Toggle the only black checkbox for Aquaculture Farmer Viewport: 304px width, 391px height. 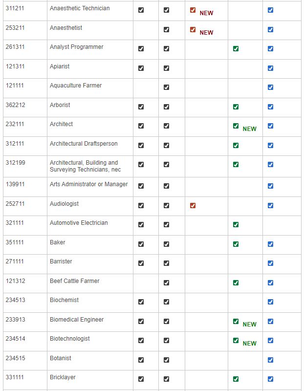coord(166,87)
